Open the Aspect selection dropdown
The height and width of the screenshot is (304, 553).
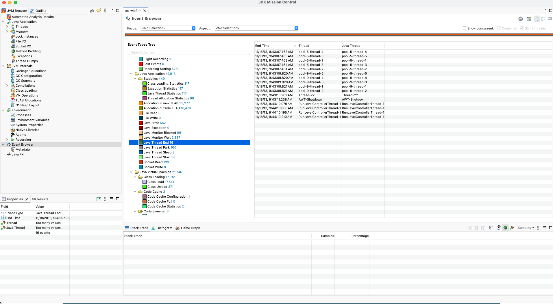[256, 28]
